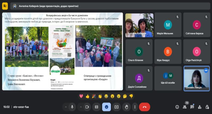Click the presenter avatar in top banner

point(15,6)
